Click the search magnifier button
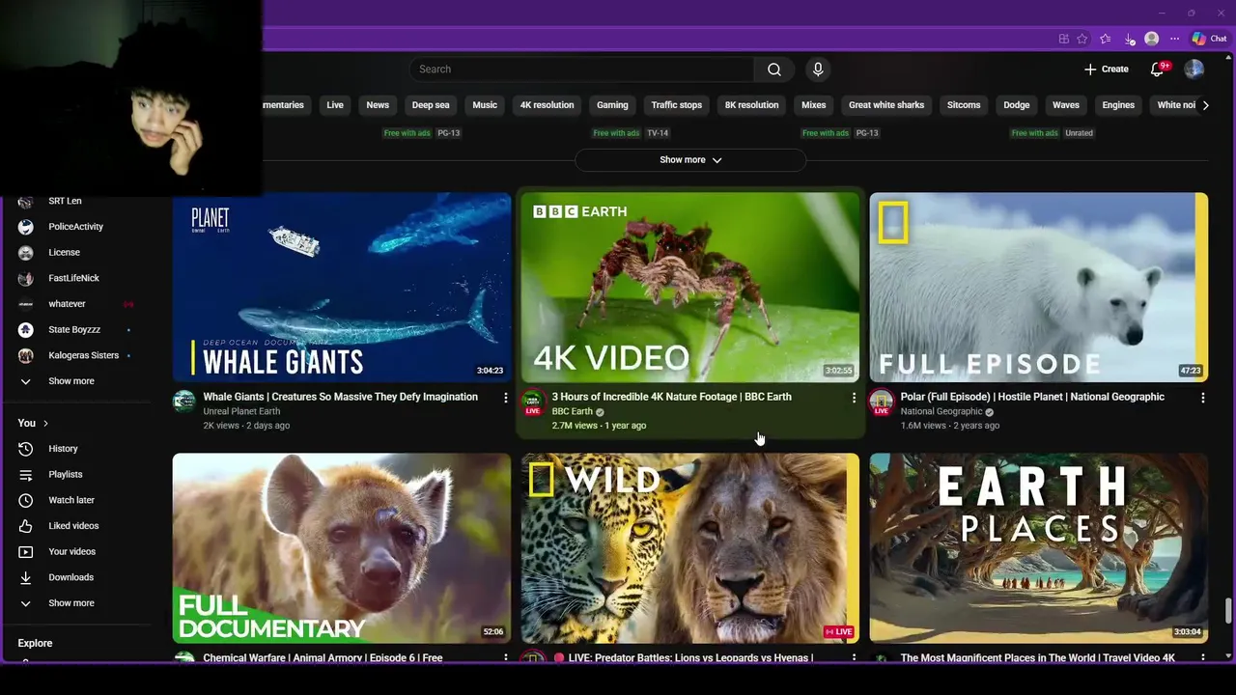 click(x=774, y=69)
